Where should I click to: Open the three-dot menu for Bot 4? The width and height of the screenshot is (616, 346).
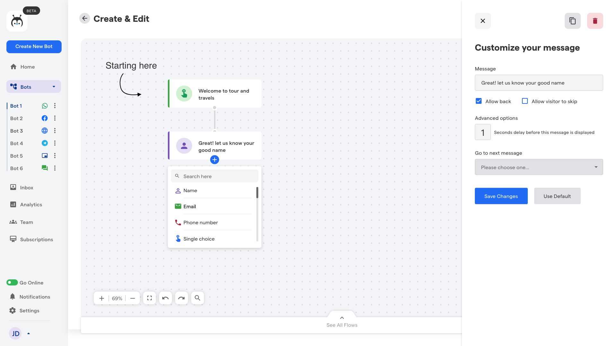55,143
